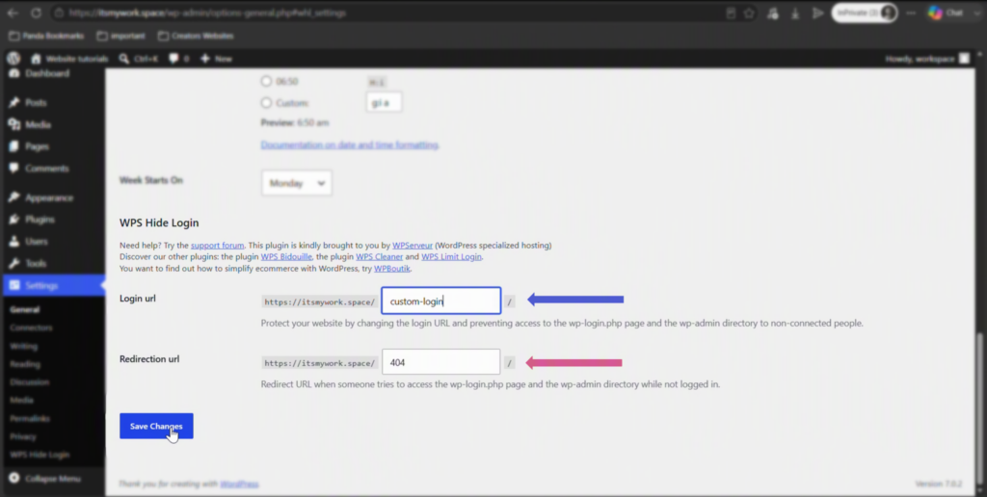Open the Important bookmarks folder
Screen dimensions: 987x497
(120, 36)
